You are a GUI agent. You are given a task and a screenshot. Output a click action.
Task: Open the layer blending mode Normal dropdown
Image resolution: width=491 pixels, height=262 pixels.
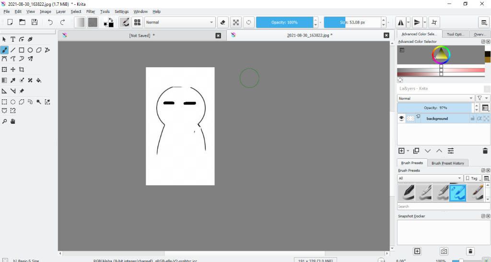pyautogui.click(x=435, y=98)
